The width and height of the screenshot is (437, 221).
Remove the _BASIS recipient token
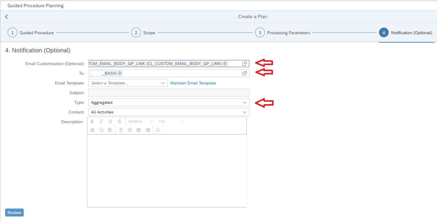(119, 73)
